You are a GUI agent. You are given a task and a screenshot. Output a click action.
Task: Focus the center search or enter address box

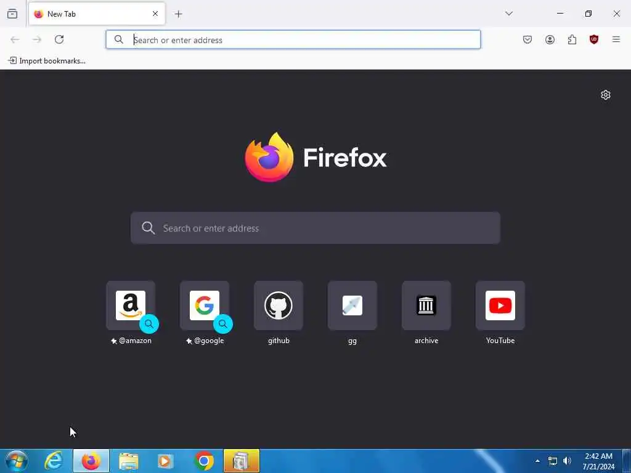point(315,228)
